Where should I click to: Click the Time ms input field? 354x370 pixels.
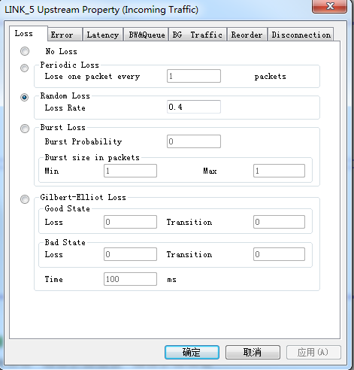click(x=131, y=279)
